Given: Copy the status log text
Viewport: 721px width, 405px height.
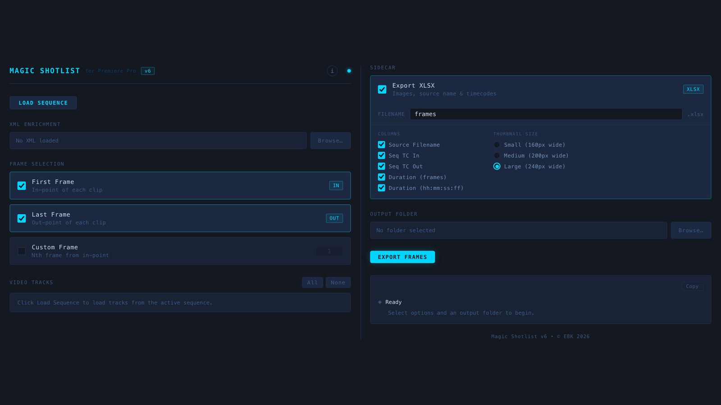Looking at the screenshot, I should [x=692, y=286].
